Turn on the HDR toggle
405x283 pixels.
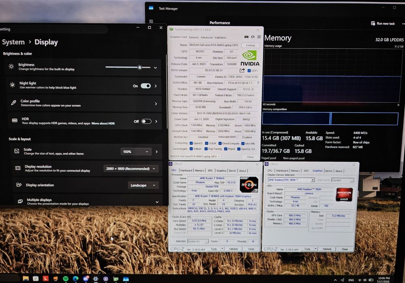[x=146, y=121]
